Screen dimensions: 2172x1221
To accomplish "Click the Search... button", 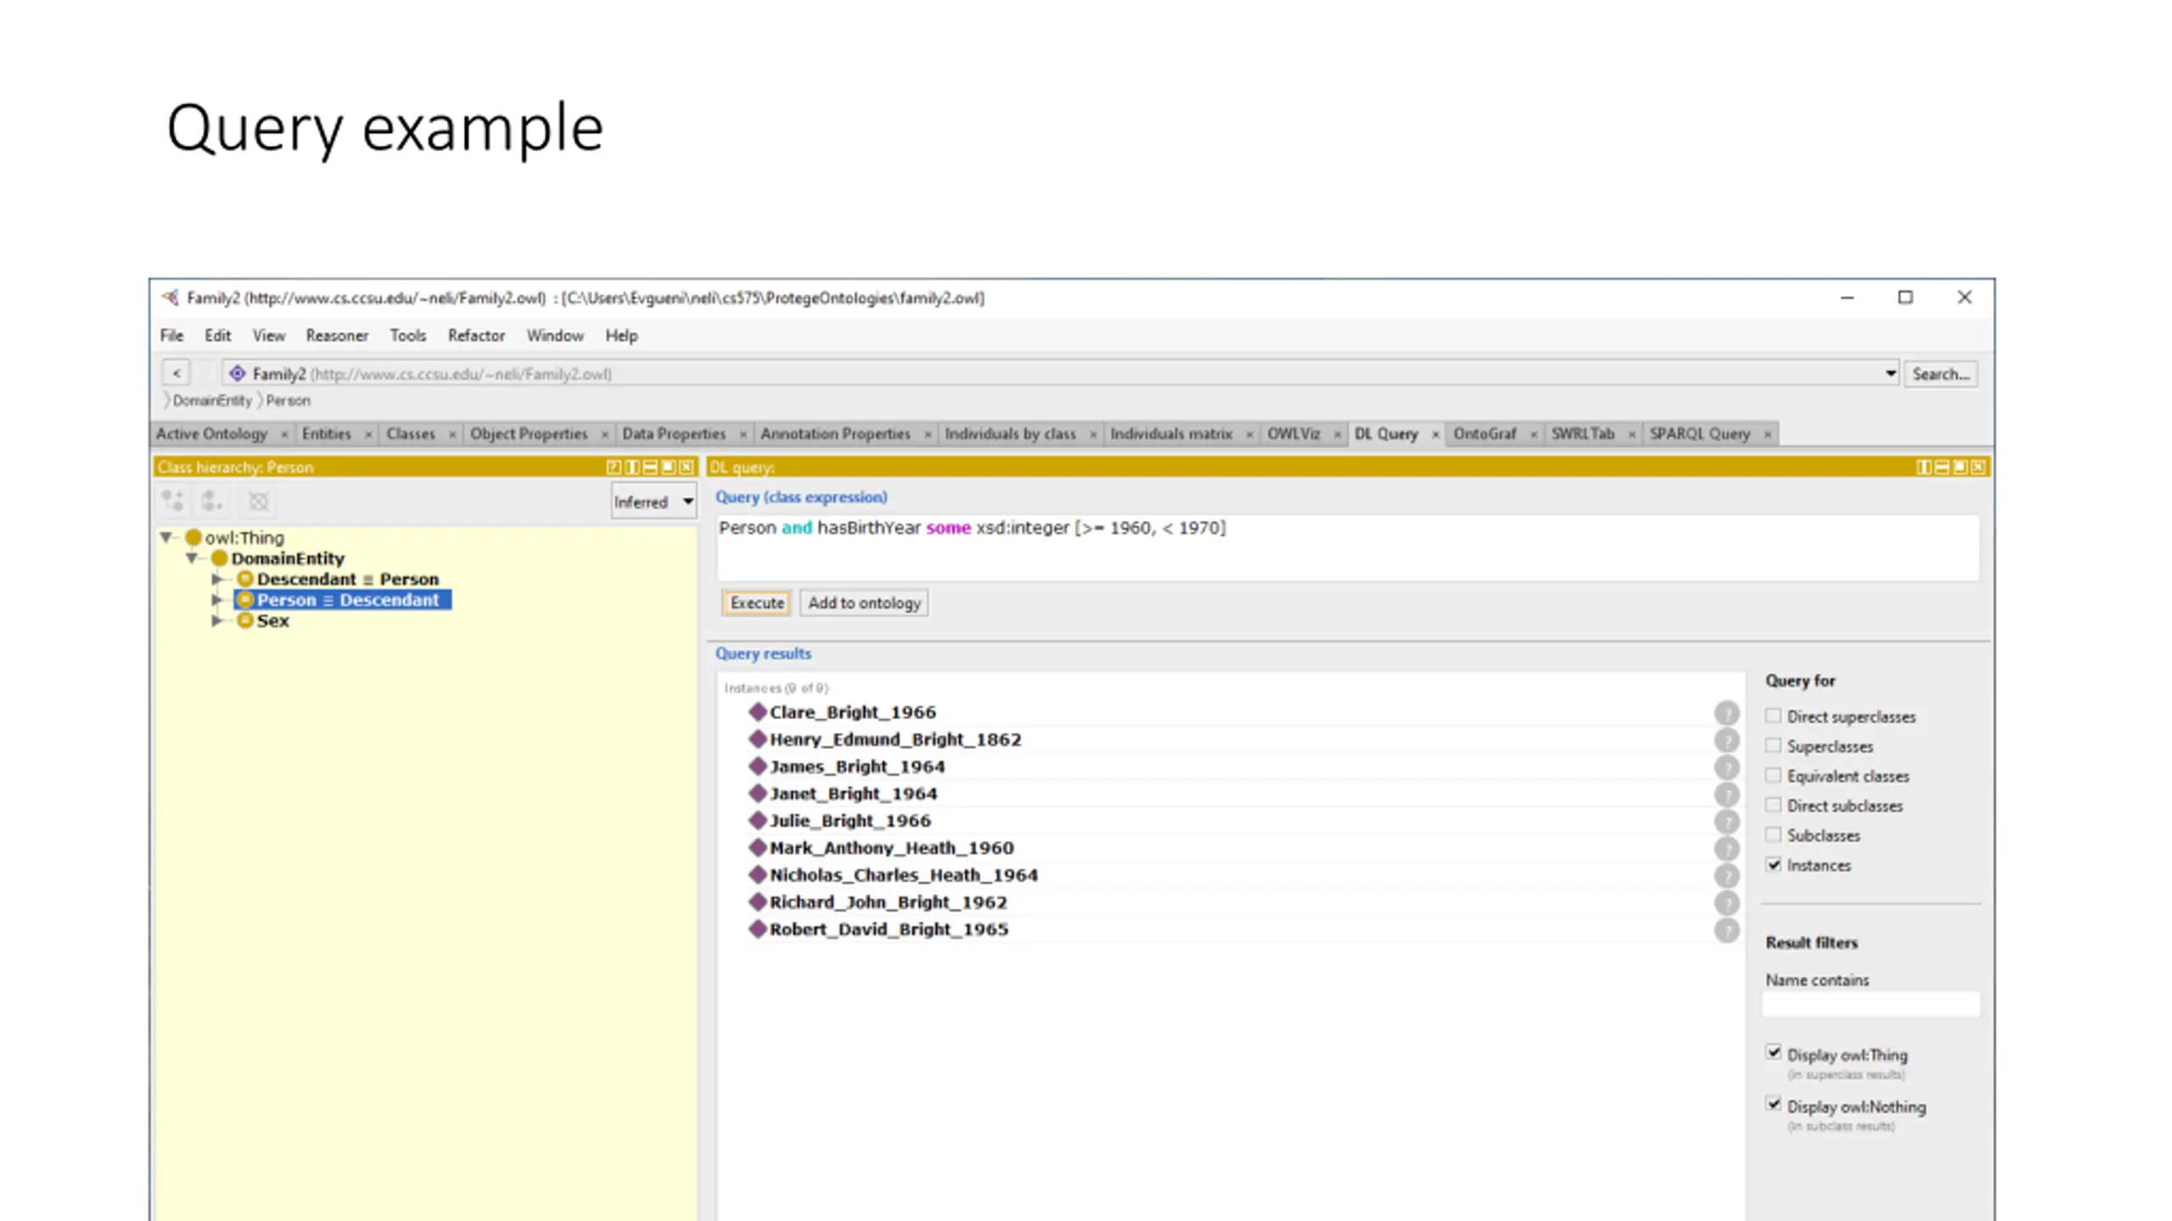I will coord(1940,374).
